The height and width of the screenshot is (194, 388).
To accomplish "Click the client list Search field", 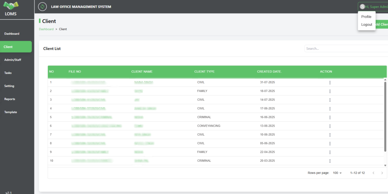I will [346, 48].
